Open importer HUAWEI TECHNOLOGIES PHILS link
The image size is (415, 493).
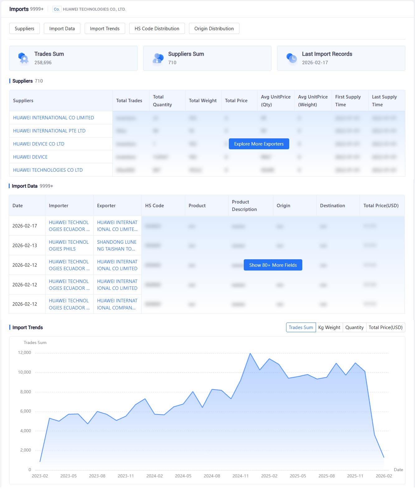pos(68,245)
